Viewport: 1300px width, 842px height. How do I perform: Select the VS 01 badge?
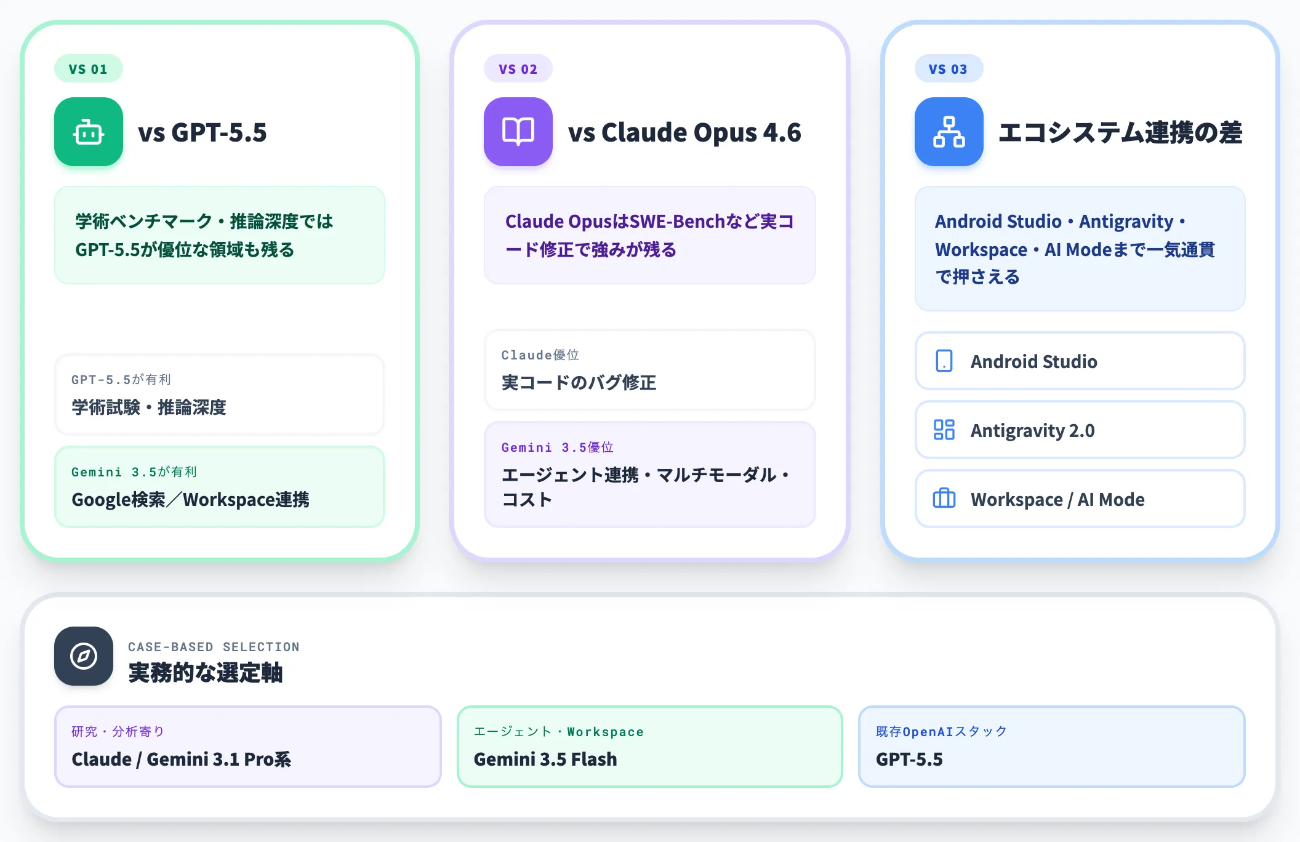point(89,69)
